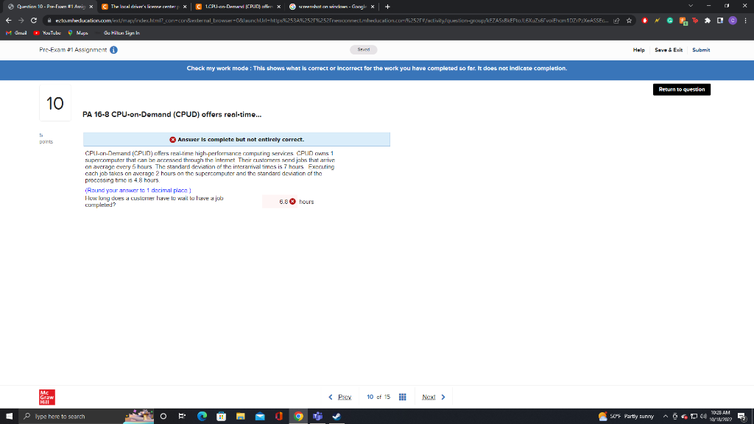Viewport: 754px width, 424px height.
Task: Click the volume icon in tray
Action: click(x=703, y=417)
